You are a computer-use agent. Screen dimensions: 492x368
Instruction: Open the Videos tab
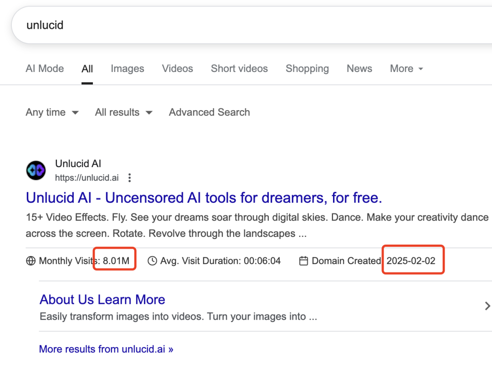coord(177,68)
